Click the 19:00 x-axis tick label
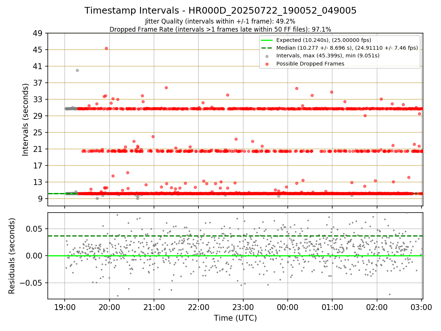The image size is (441, 331). click(x=65, y=307)
